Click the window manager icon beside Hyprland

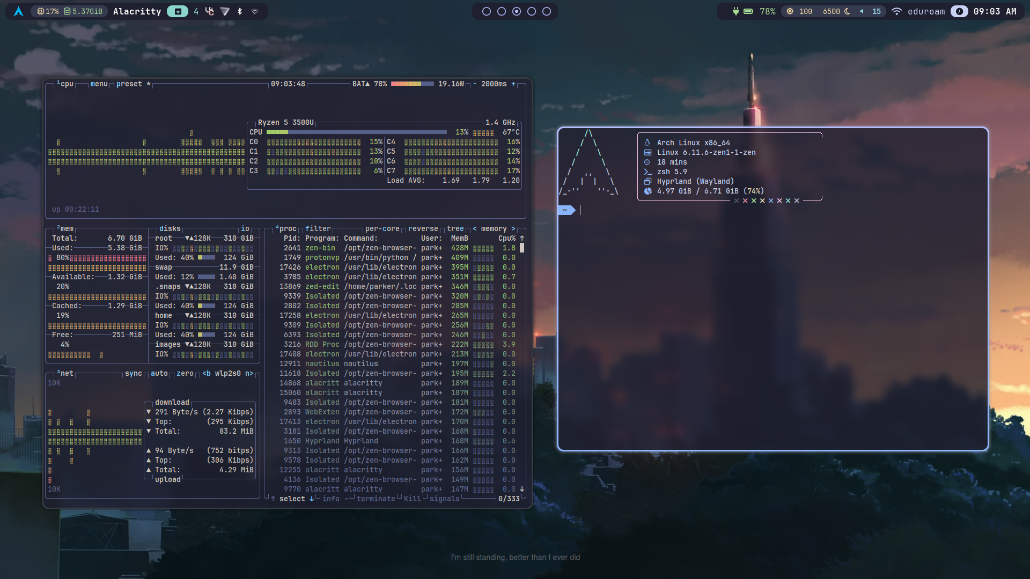tap(648, 181)
